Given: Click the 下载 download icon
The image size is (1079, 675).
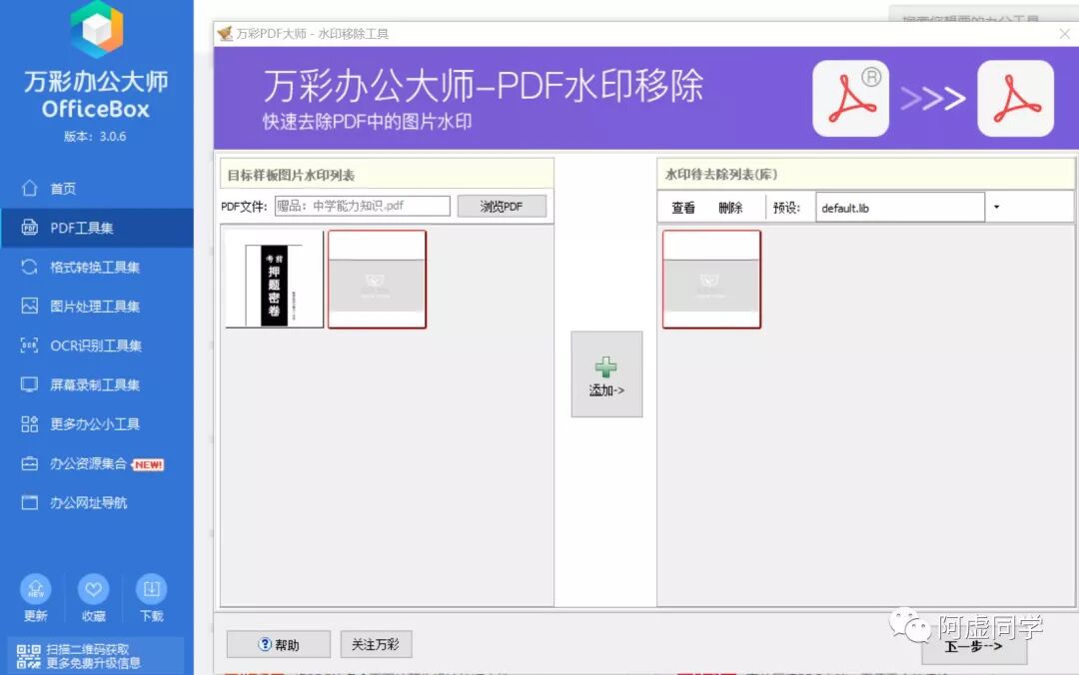Looking at the screenshot, I should coord(152,589).
